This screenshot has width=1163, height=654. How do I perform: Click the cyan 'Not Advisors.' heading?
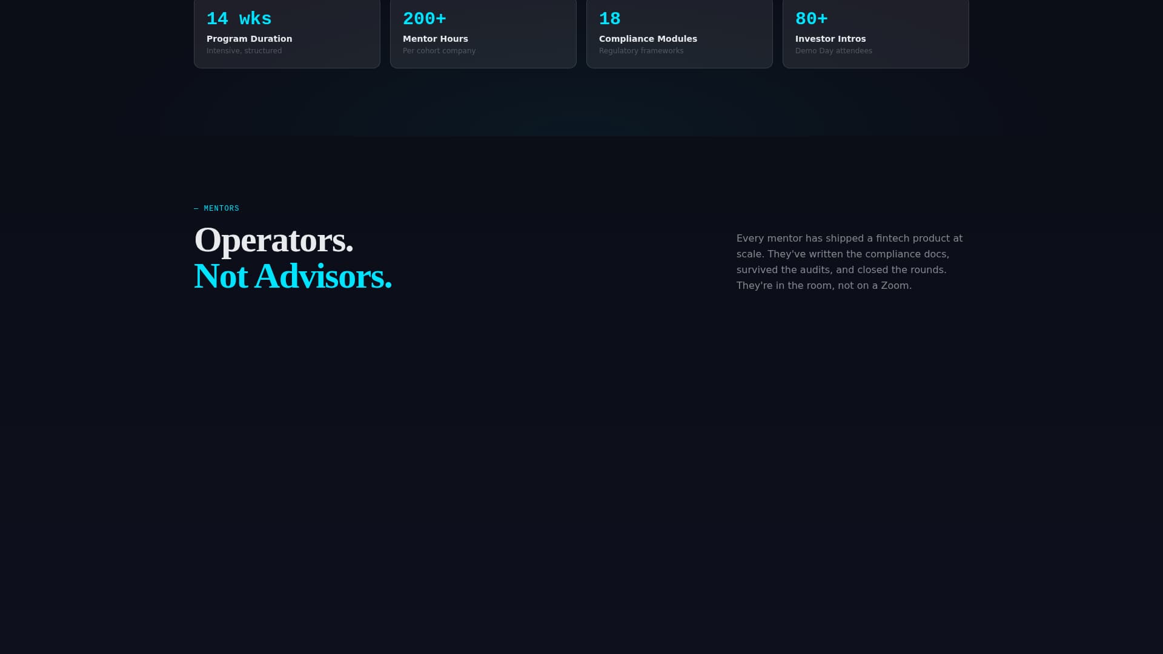click(293, 277)
